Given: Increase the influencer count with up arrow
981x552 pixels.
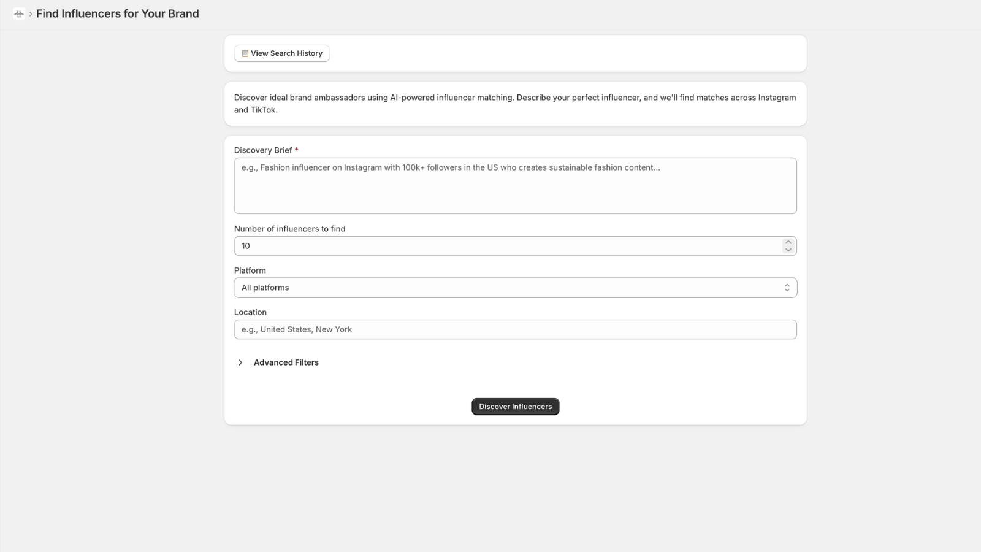Looking at the screenshot, I should tap(788, 242).
